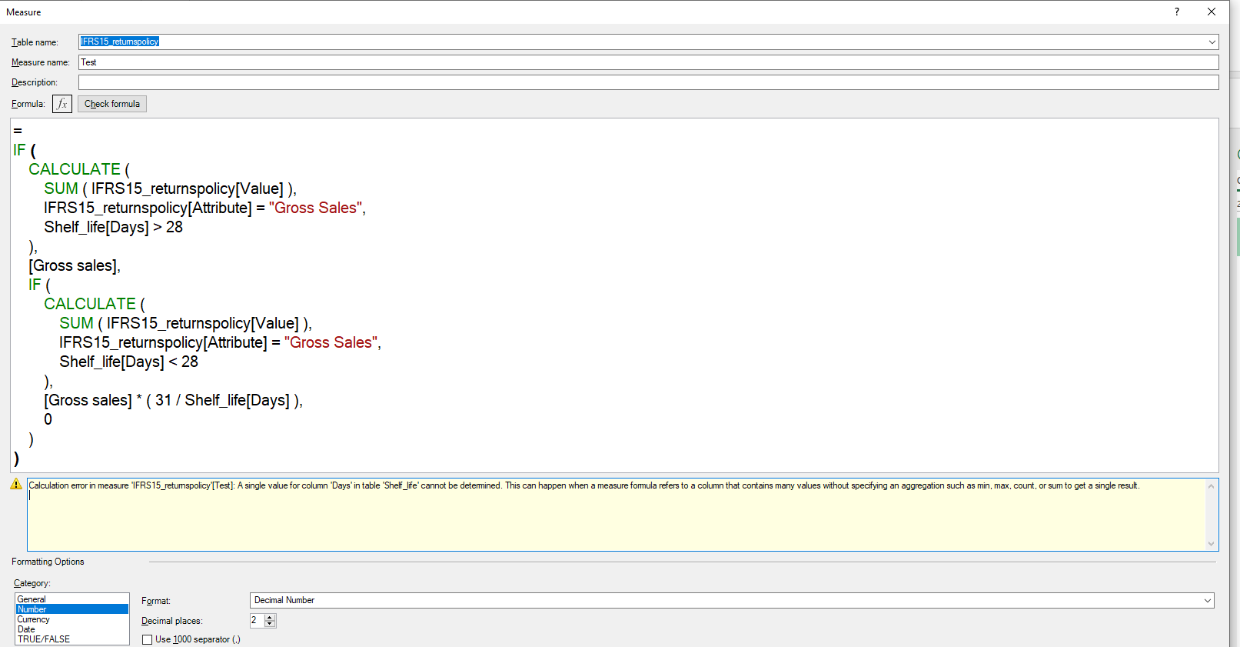This screenshot has height=647, width=1240.
Task: Click the Check formula button
Action: (112, 104)
